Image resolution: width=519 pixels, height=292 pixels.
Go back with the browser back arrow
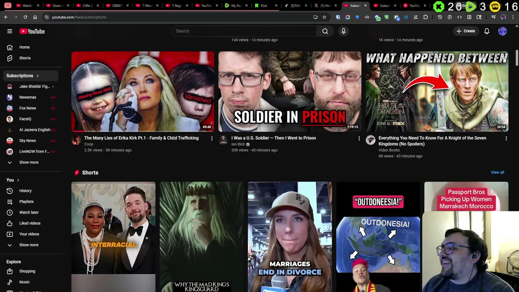point(6,17)
